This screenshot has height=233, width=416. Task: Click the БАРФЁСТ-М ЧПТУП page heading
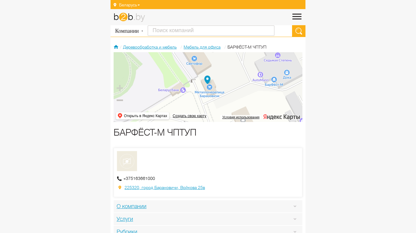coord(155,133)
